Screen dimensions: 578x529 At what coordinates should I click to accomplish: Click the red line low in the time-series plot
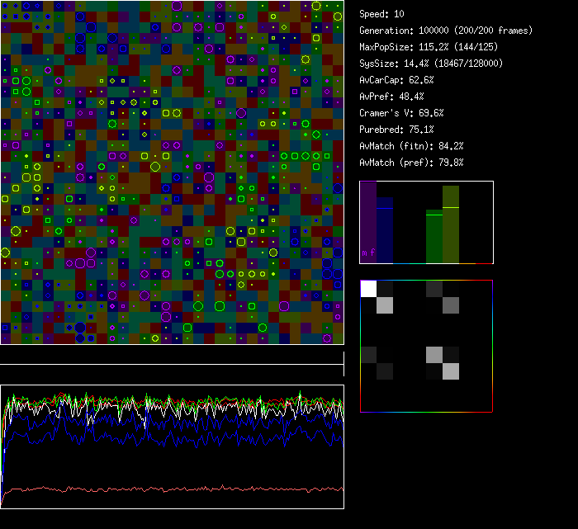tap(165, 489)
